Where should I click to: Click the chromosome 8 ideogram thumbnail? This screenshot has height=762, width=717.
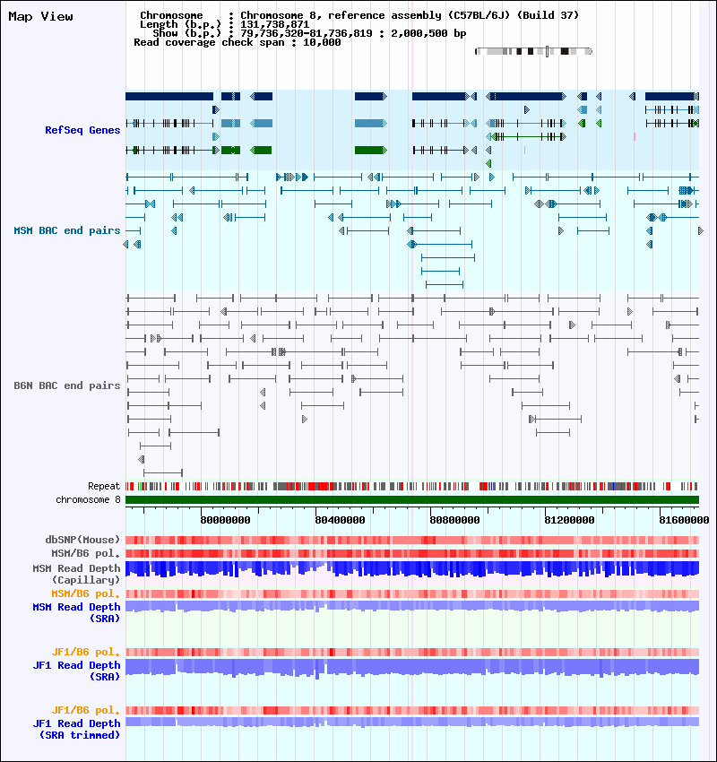(533, 51)
